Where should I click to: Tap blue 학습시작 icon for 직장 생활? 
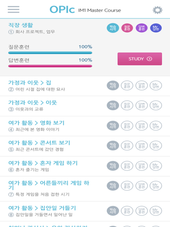point(113,28)
